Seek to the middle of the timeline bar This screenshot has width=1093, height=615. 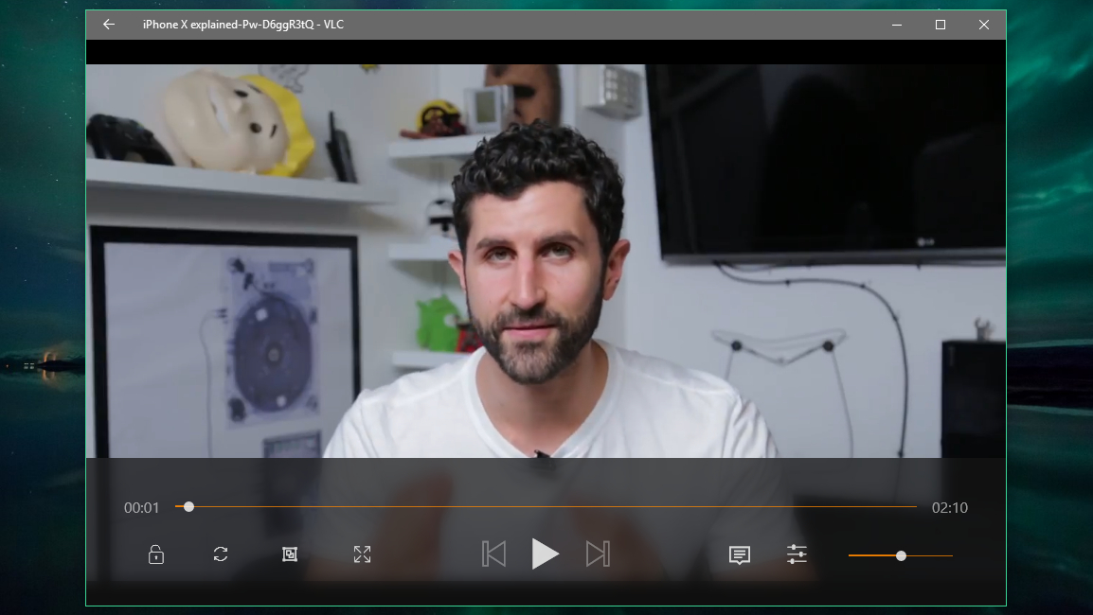click(x=546, y=507)
